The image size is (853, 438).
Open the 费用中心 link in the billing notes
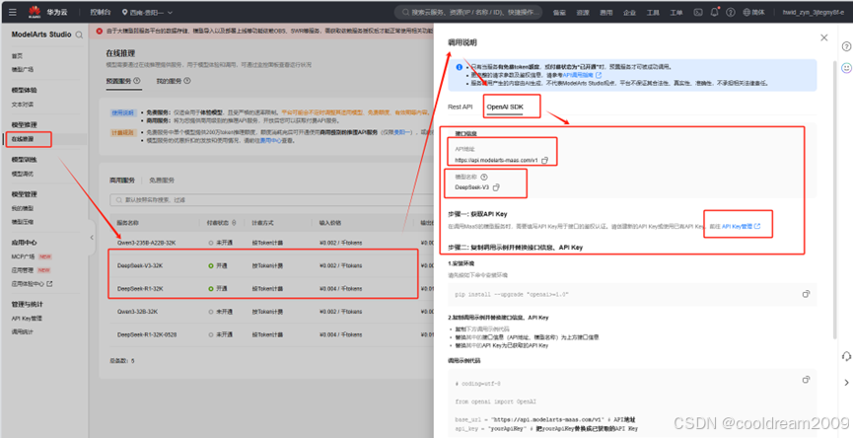[x=269, y=140]
